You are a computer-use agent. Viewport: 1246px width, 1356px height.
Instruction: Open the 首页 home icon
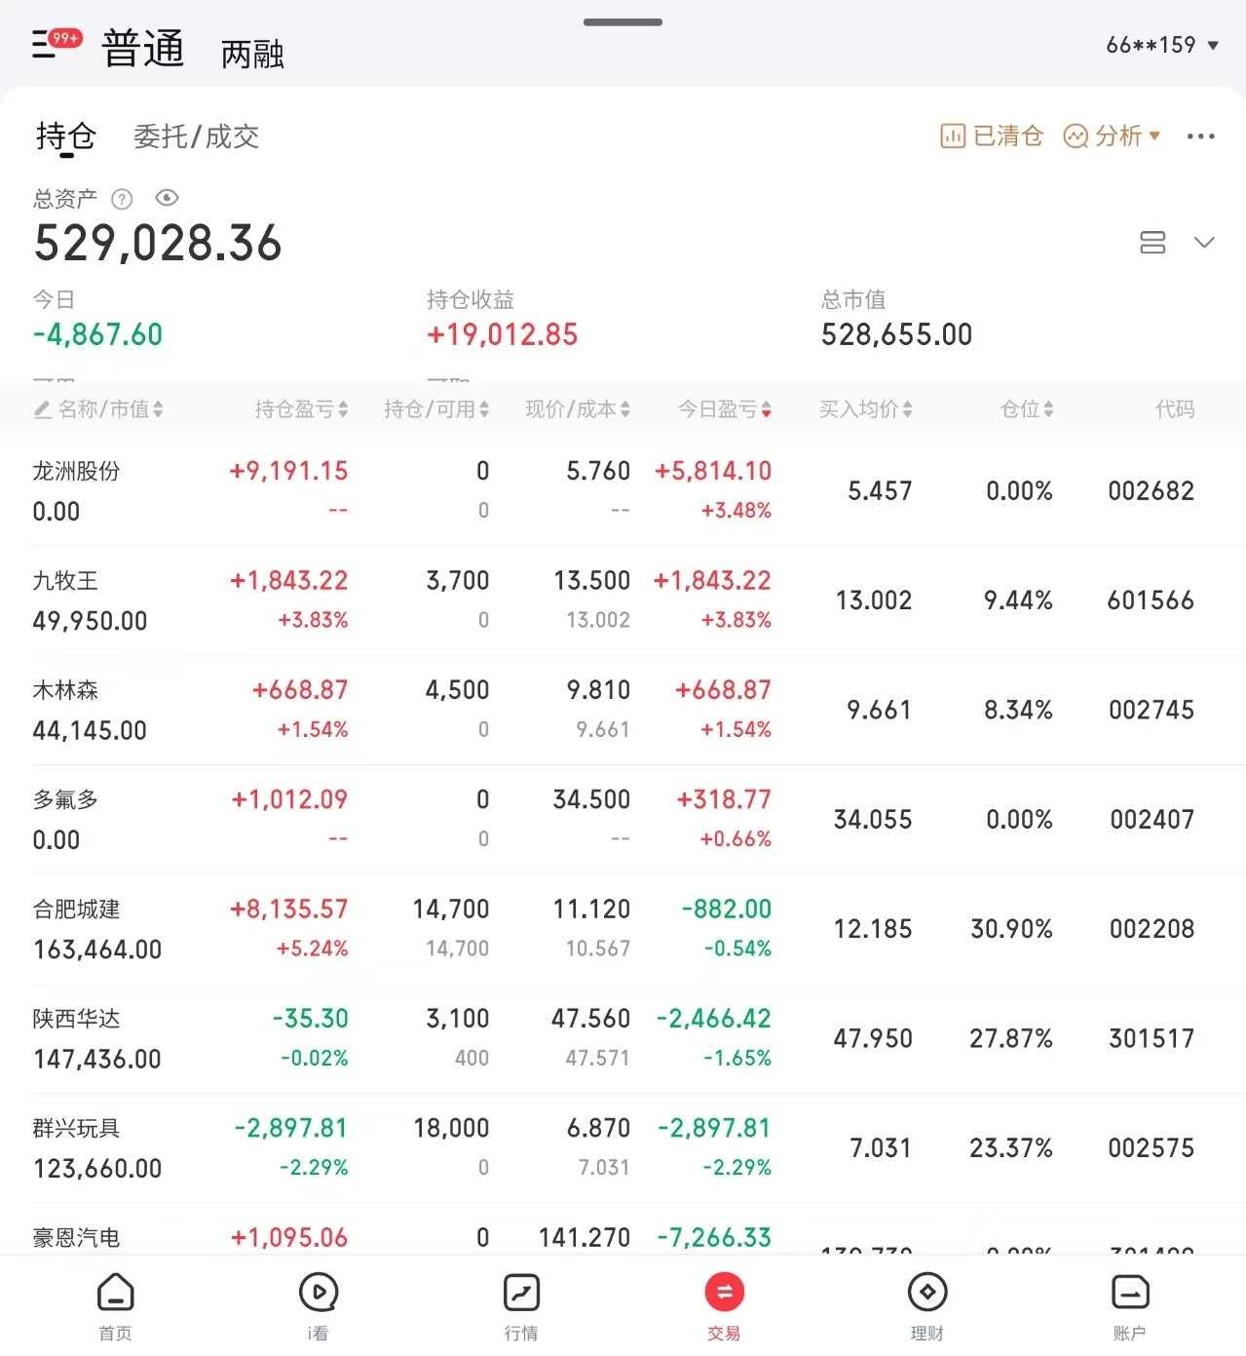coord(115,1304)
